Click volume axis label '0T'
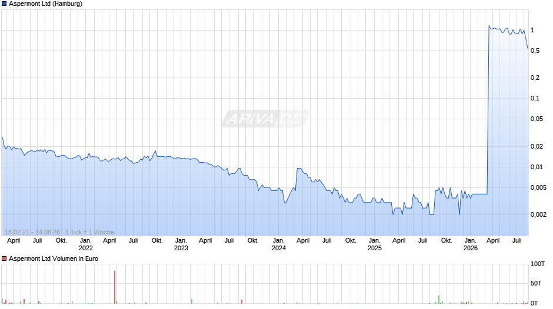553x309 pixels. click(534, 303)
